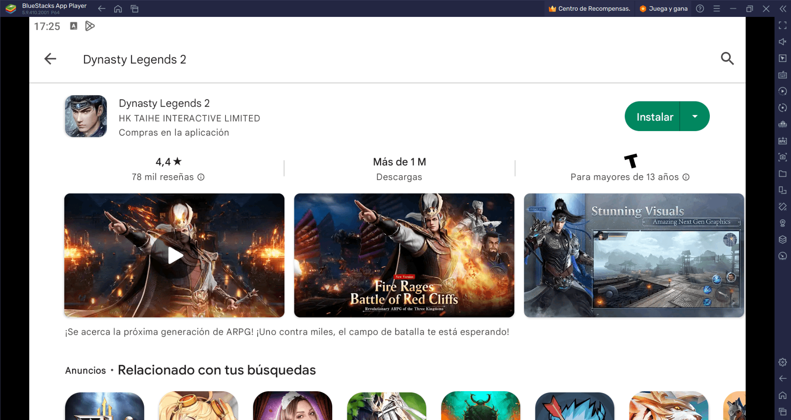Image resolution: width=791 pixels, height=420 pixels.
Task: Open Juega y gana
Action: (x=664, y=9)
